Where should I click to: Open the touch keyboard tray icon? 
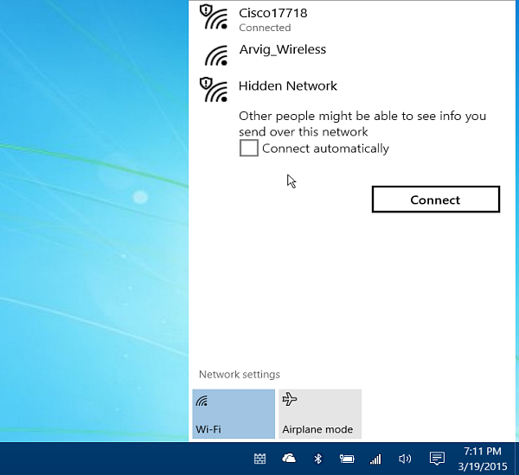click(259, 459)
